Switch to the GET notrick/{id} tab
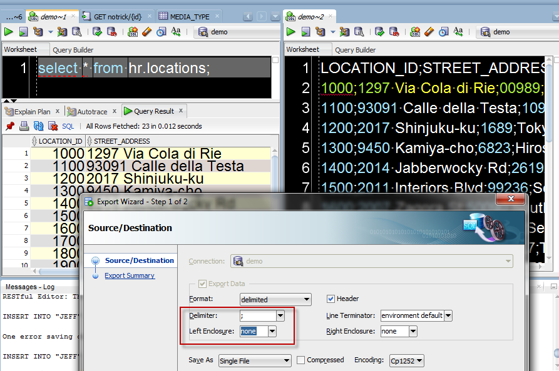559x371 pixels. pyautogui.click(x=117, y=17)
